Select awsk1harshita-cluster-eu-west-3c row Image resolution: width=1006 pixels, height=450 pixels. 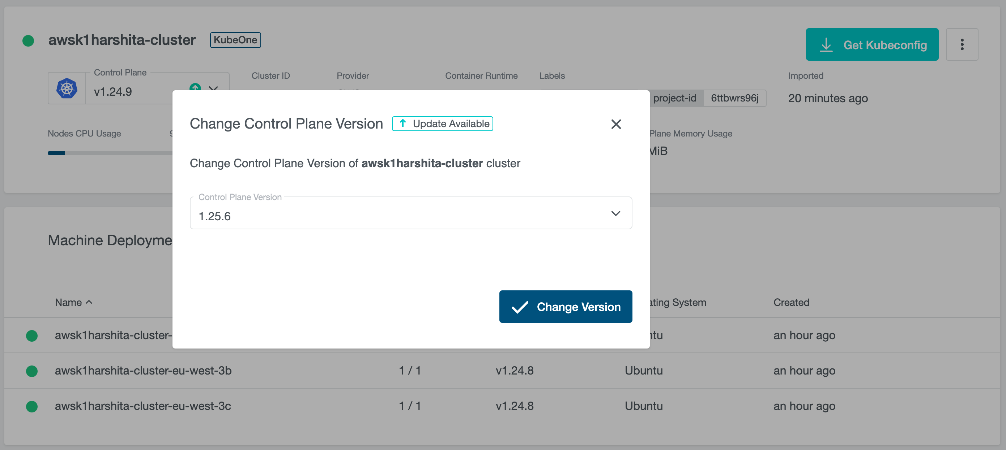143,406
